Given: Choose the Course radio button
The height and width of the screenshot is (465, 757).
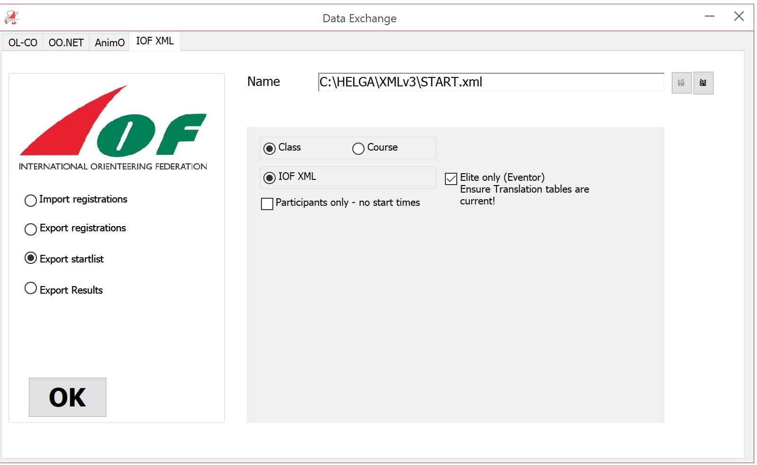Looking at the screenshot, I should pos(358,149).
